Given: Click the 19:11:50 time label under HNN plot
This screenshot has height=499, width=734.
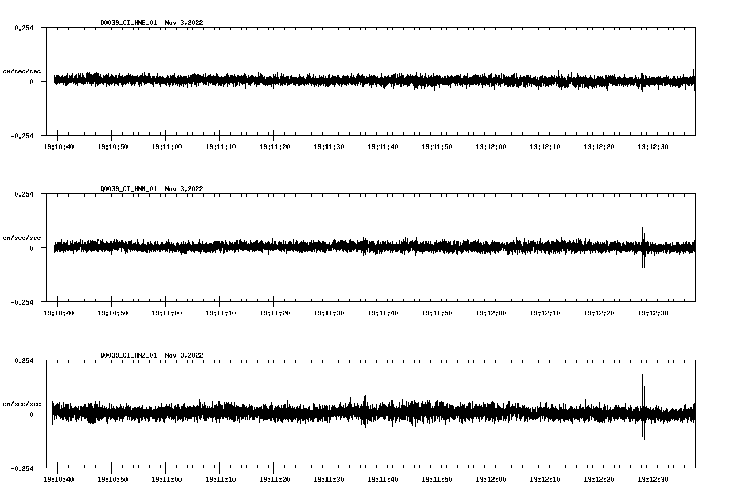Looking at the screenshot, I should tap(437, 313).
